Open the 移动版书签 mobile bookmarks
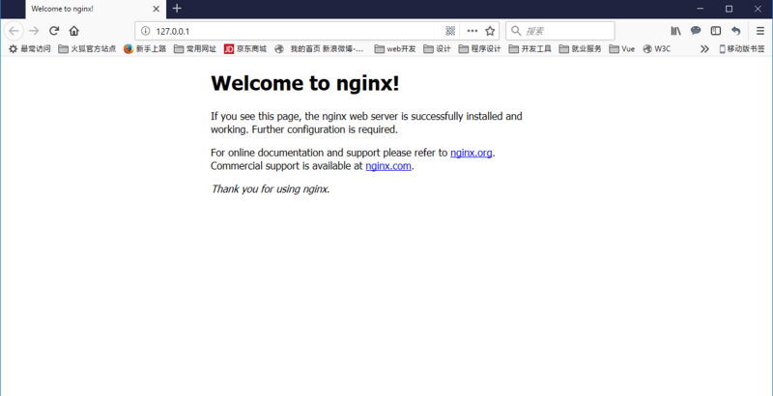The image size is (773, 396). click(742, 48)
